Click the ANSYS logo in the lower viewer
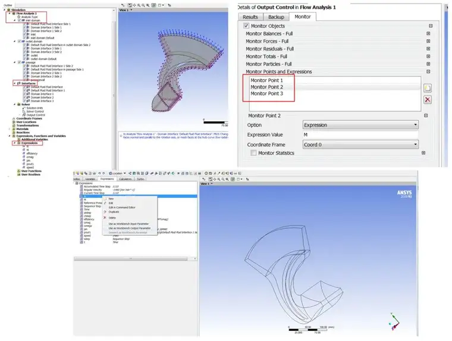This screenshot has width=452, height=341. 404,194
